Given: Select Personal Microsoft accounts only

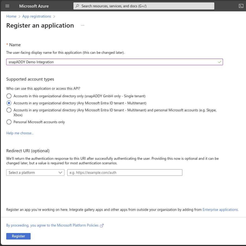Looking at the screenshot, I should (9, 122).
